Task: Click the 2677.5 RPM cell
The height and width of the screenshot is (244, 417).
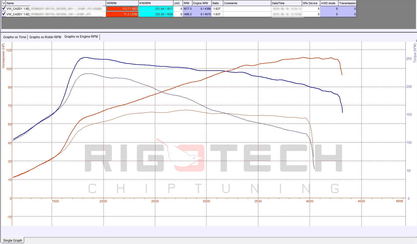Action: tap(187, 9)
